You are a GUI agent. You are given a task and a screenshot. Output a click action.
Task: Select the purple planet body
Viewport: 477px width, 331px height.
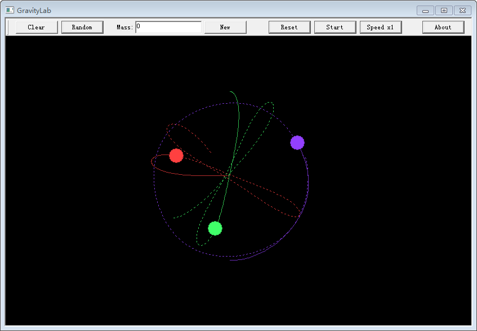click(296, 143)
